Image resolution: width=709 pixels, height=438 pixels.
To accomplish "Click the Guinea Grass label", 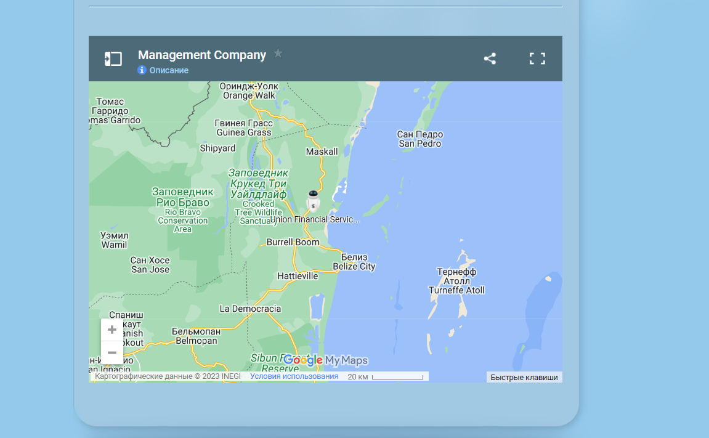I will (x=244, y=128).
